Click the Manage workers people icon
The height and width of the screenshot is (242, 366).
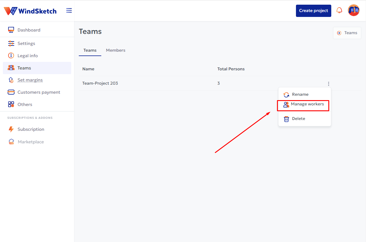(x=286, y=105)
